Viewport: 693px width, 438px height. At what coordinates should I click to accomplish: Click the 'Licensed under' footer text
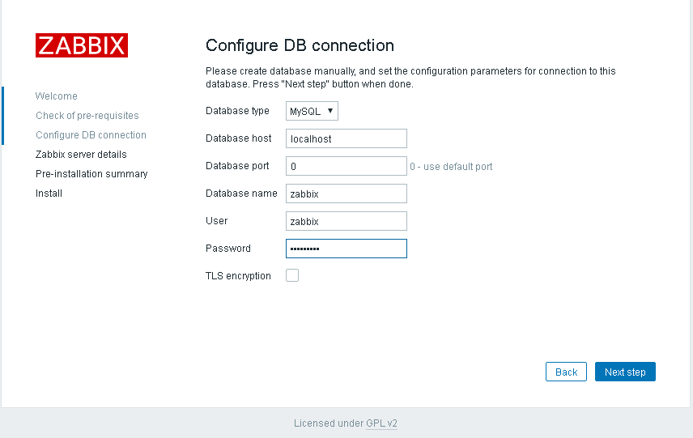(x=329, y=423)
